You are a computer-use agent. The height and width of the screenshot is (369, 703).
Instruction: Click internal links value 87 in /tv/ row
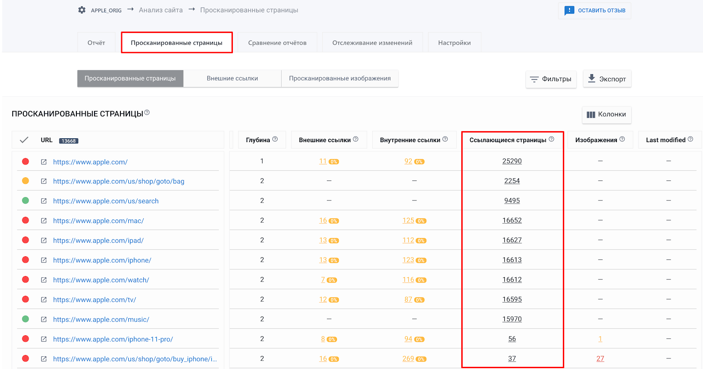point(408,299)
